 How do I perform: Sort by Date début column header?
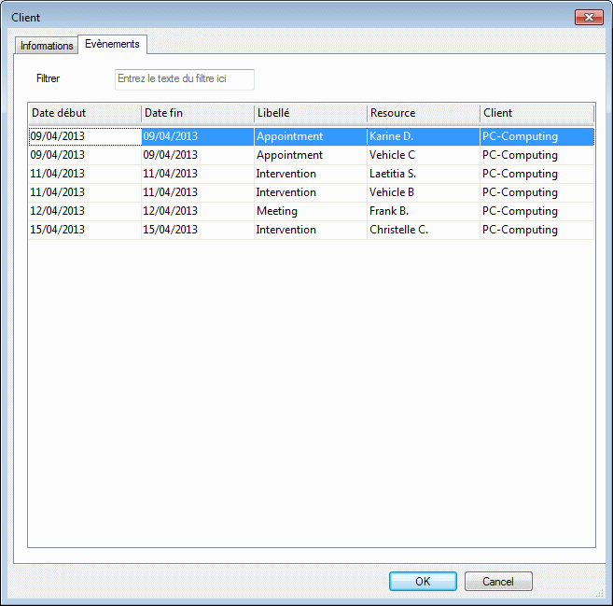pos(84,113)
